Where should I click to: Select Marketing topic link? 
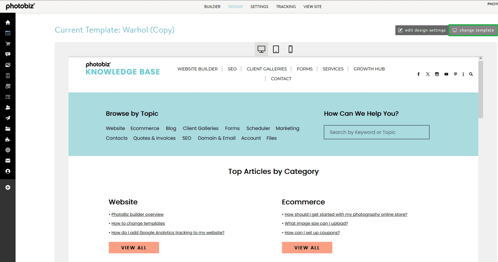point(288,128)
